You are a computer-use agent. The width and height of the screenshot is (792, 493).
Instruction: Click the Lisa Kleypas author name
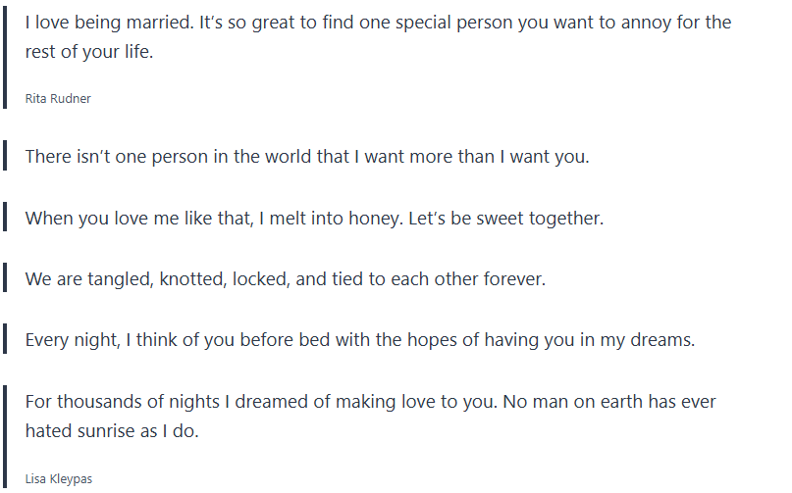(x=59, y=478)
